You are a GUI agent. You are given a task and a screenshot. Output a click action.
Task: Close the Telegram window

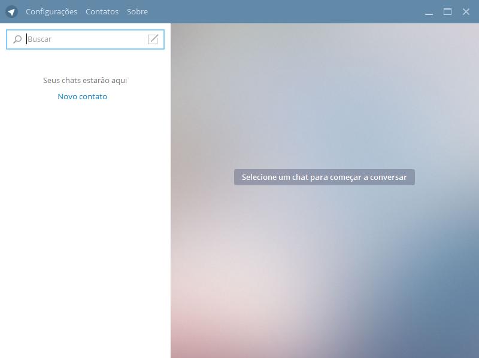pos(466,11)
